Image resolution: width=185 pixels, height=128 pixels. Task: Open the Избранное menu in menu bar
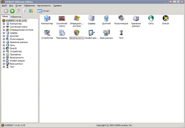tap(30, 6)
